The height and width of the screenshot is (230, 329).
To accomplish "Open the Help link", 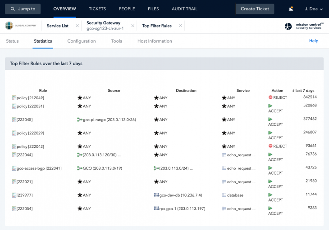I will tap(314, 41).
